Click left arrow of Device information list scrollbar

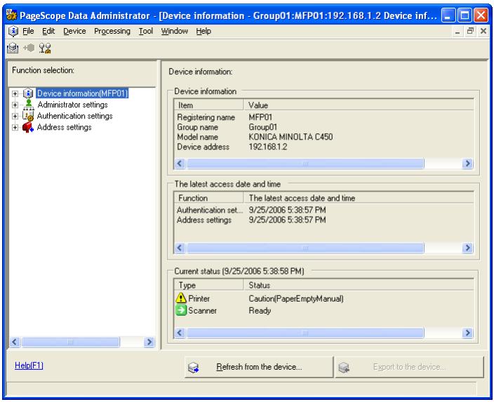pos(180,163)
